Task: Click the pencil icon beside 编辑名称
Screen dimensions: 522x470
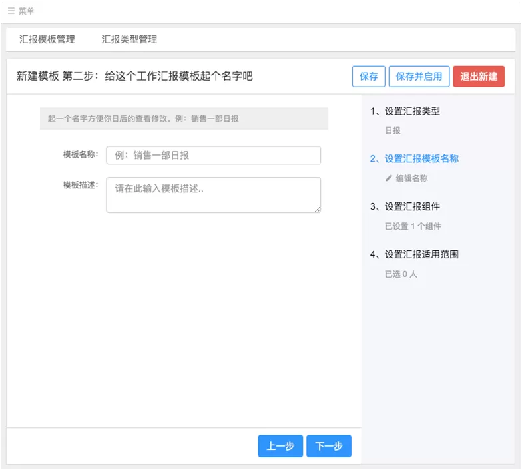Action: coord(389,178)
